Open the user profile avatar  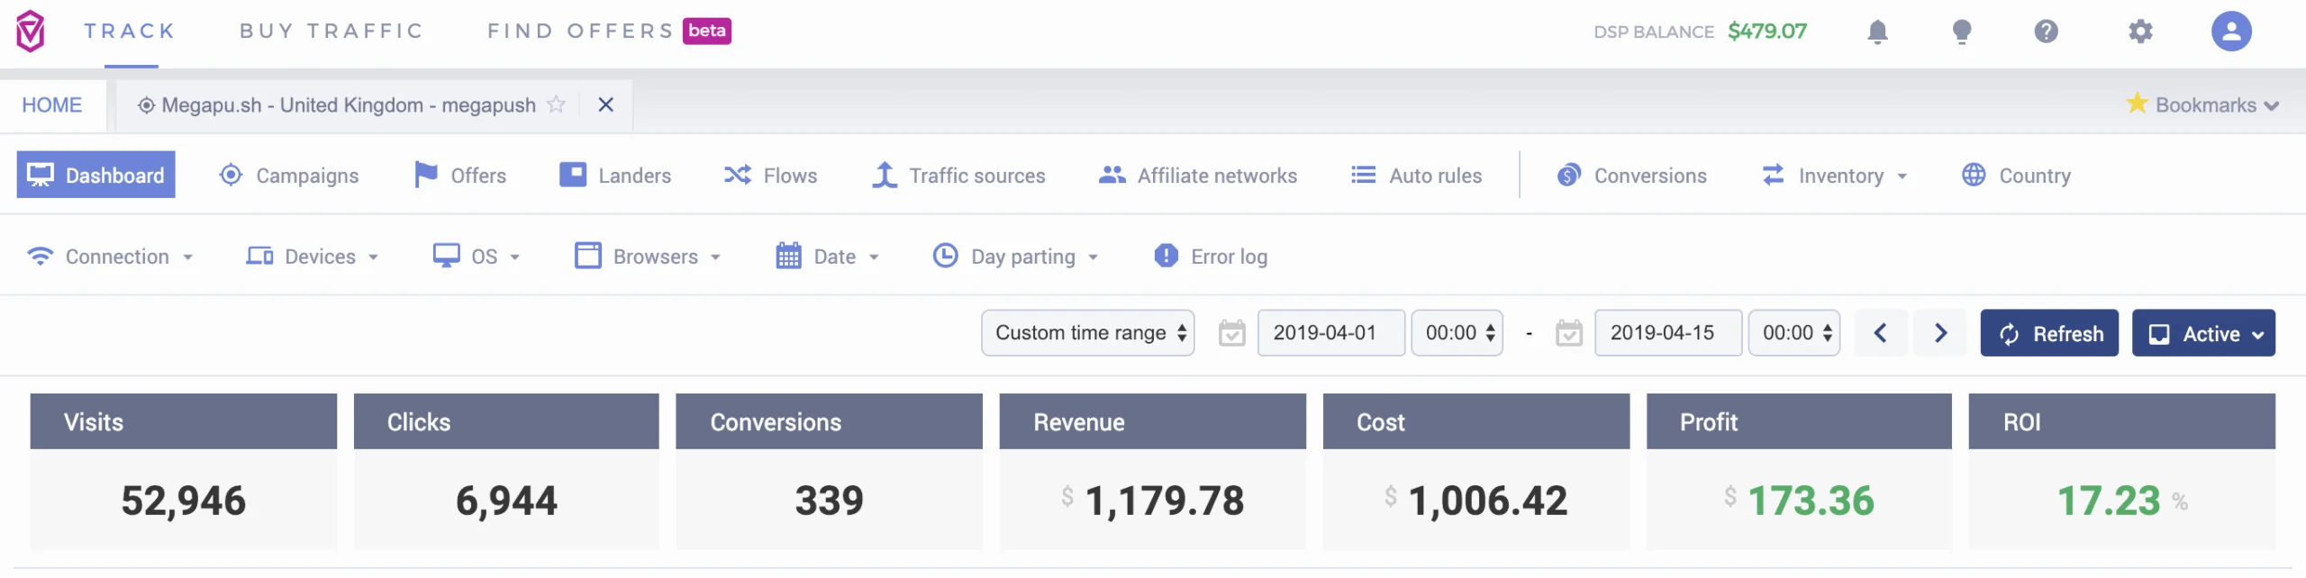[2230, 32]
